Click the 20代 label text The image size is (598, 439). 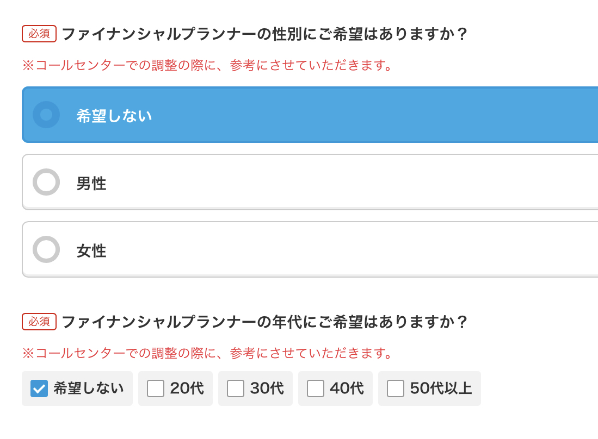(x=187, y=388)
